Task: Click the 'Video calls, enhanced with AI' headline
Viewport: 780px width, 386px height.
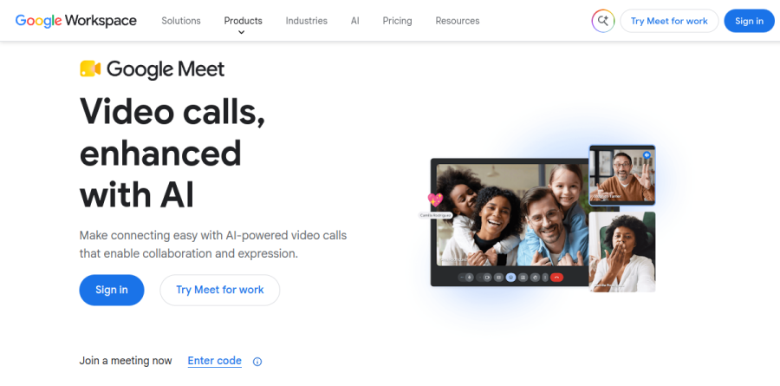Action: [172, 153]
